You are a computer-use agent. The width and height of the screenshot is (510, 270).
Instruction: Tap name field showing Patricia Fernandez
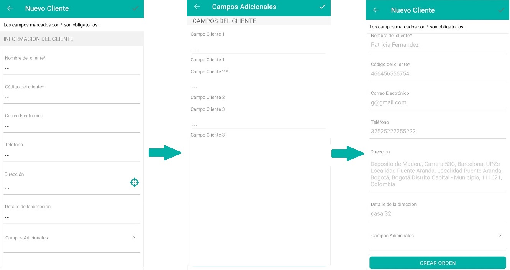tap(438, 45)
